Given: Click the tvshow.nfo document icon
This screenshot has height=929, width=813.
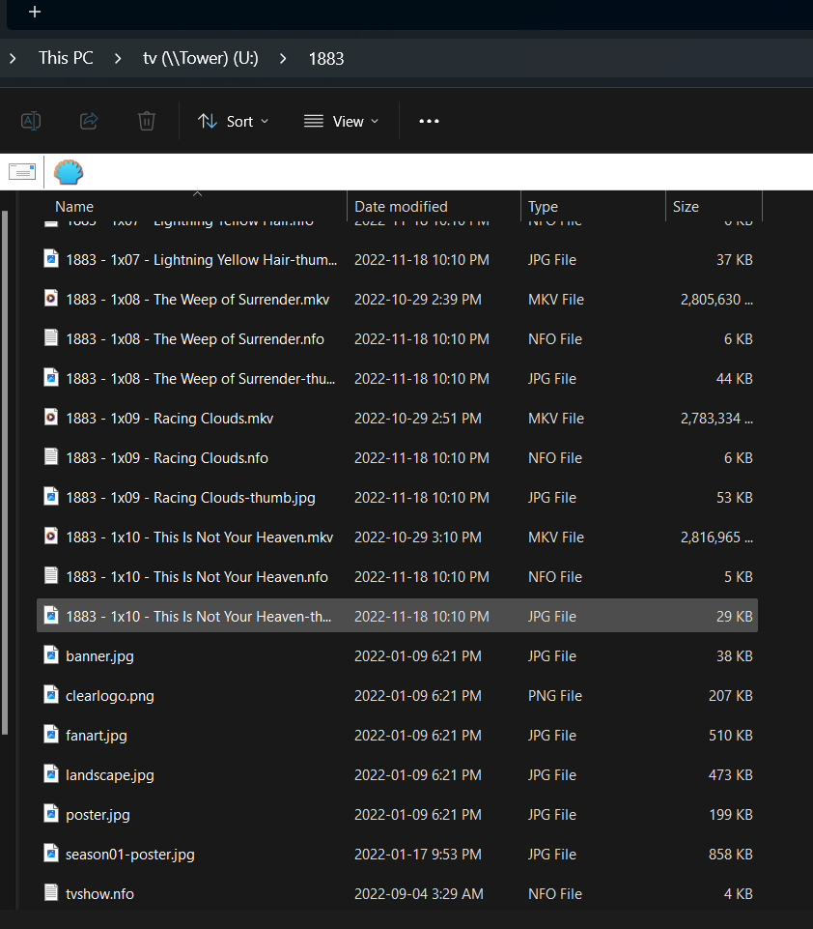Looking at the screenshot, I should point(51,893).
